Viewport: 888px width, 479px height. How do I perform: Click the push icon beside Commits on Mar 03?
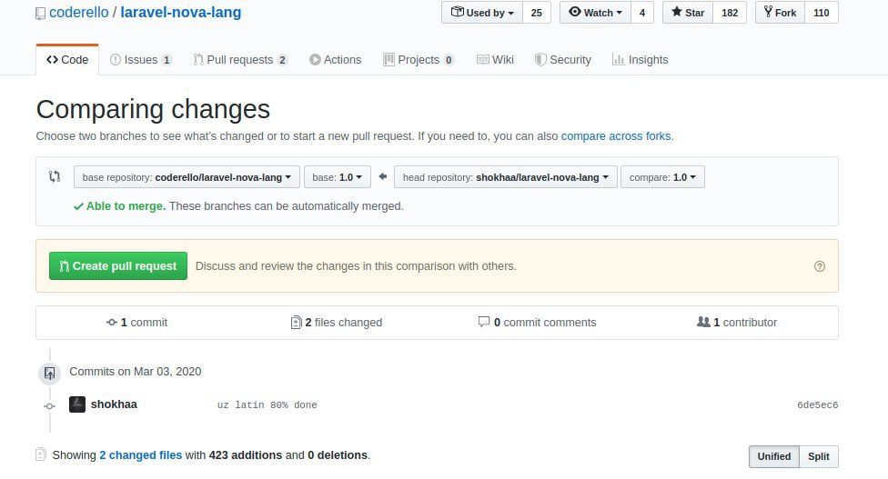pos(50,374)
